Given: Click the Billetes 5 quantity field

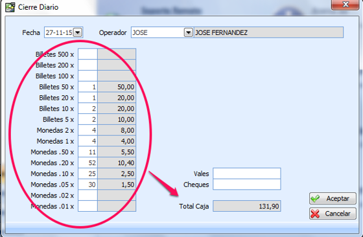Looking at the screenshot, I should 88,119.
